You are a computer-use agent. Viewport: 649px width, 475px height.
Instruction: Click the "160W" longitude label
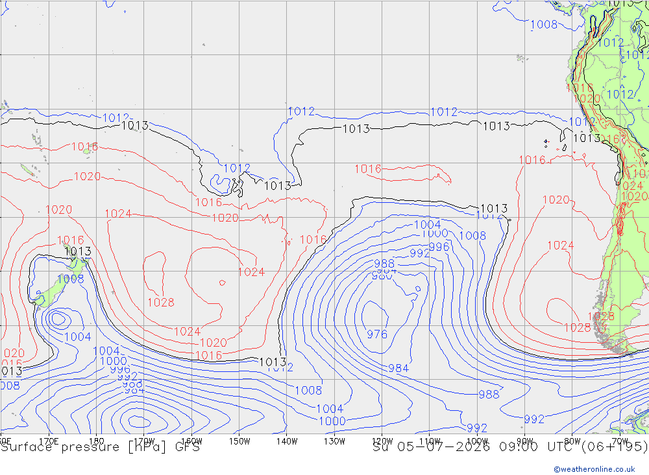(191, 441)
